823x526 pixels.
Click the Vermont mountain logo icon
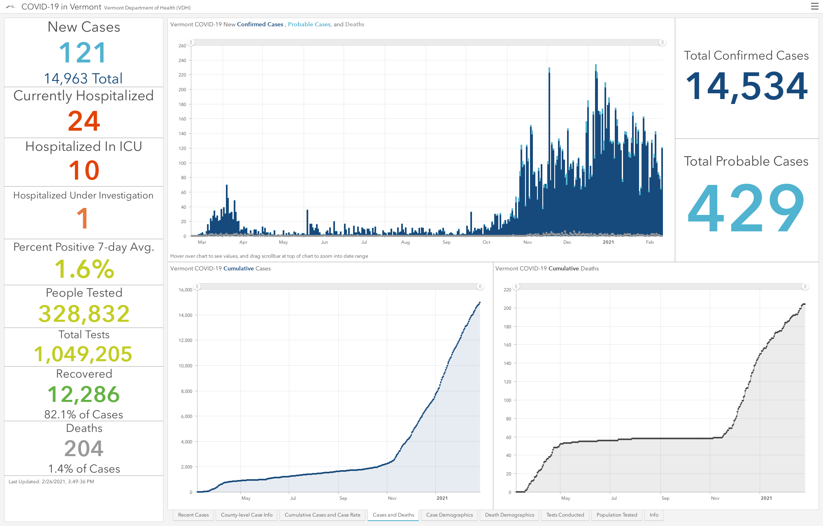[11, 7]
